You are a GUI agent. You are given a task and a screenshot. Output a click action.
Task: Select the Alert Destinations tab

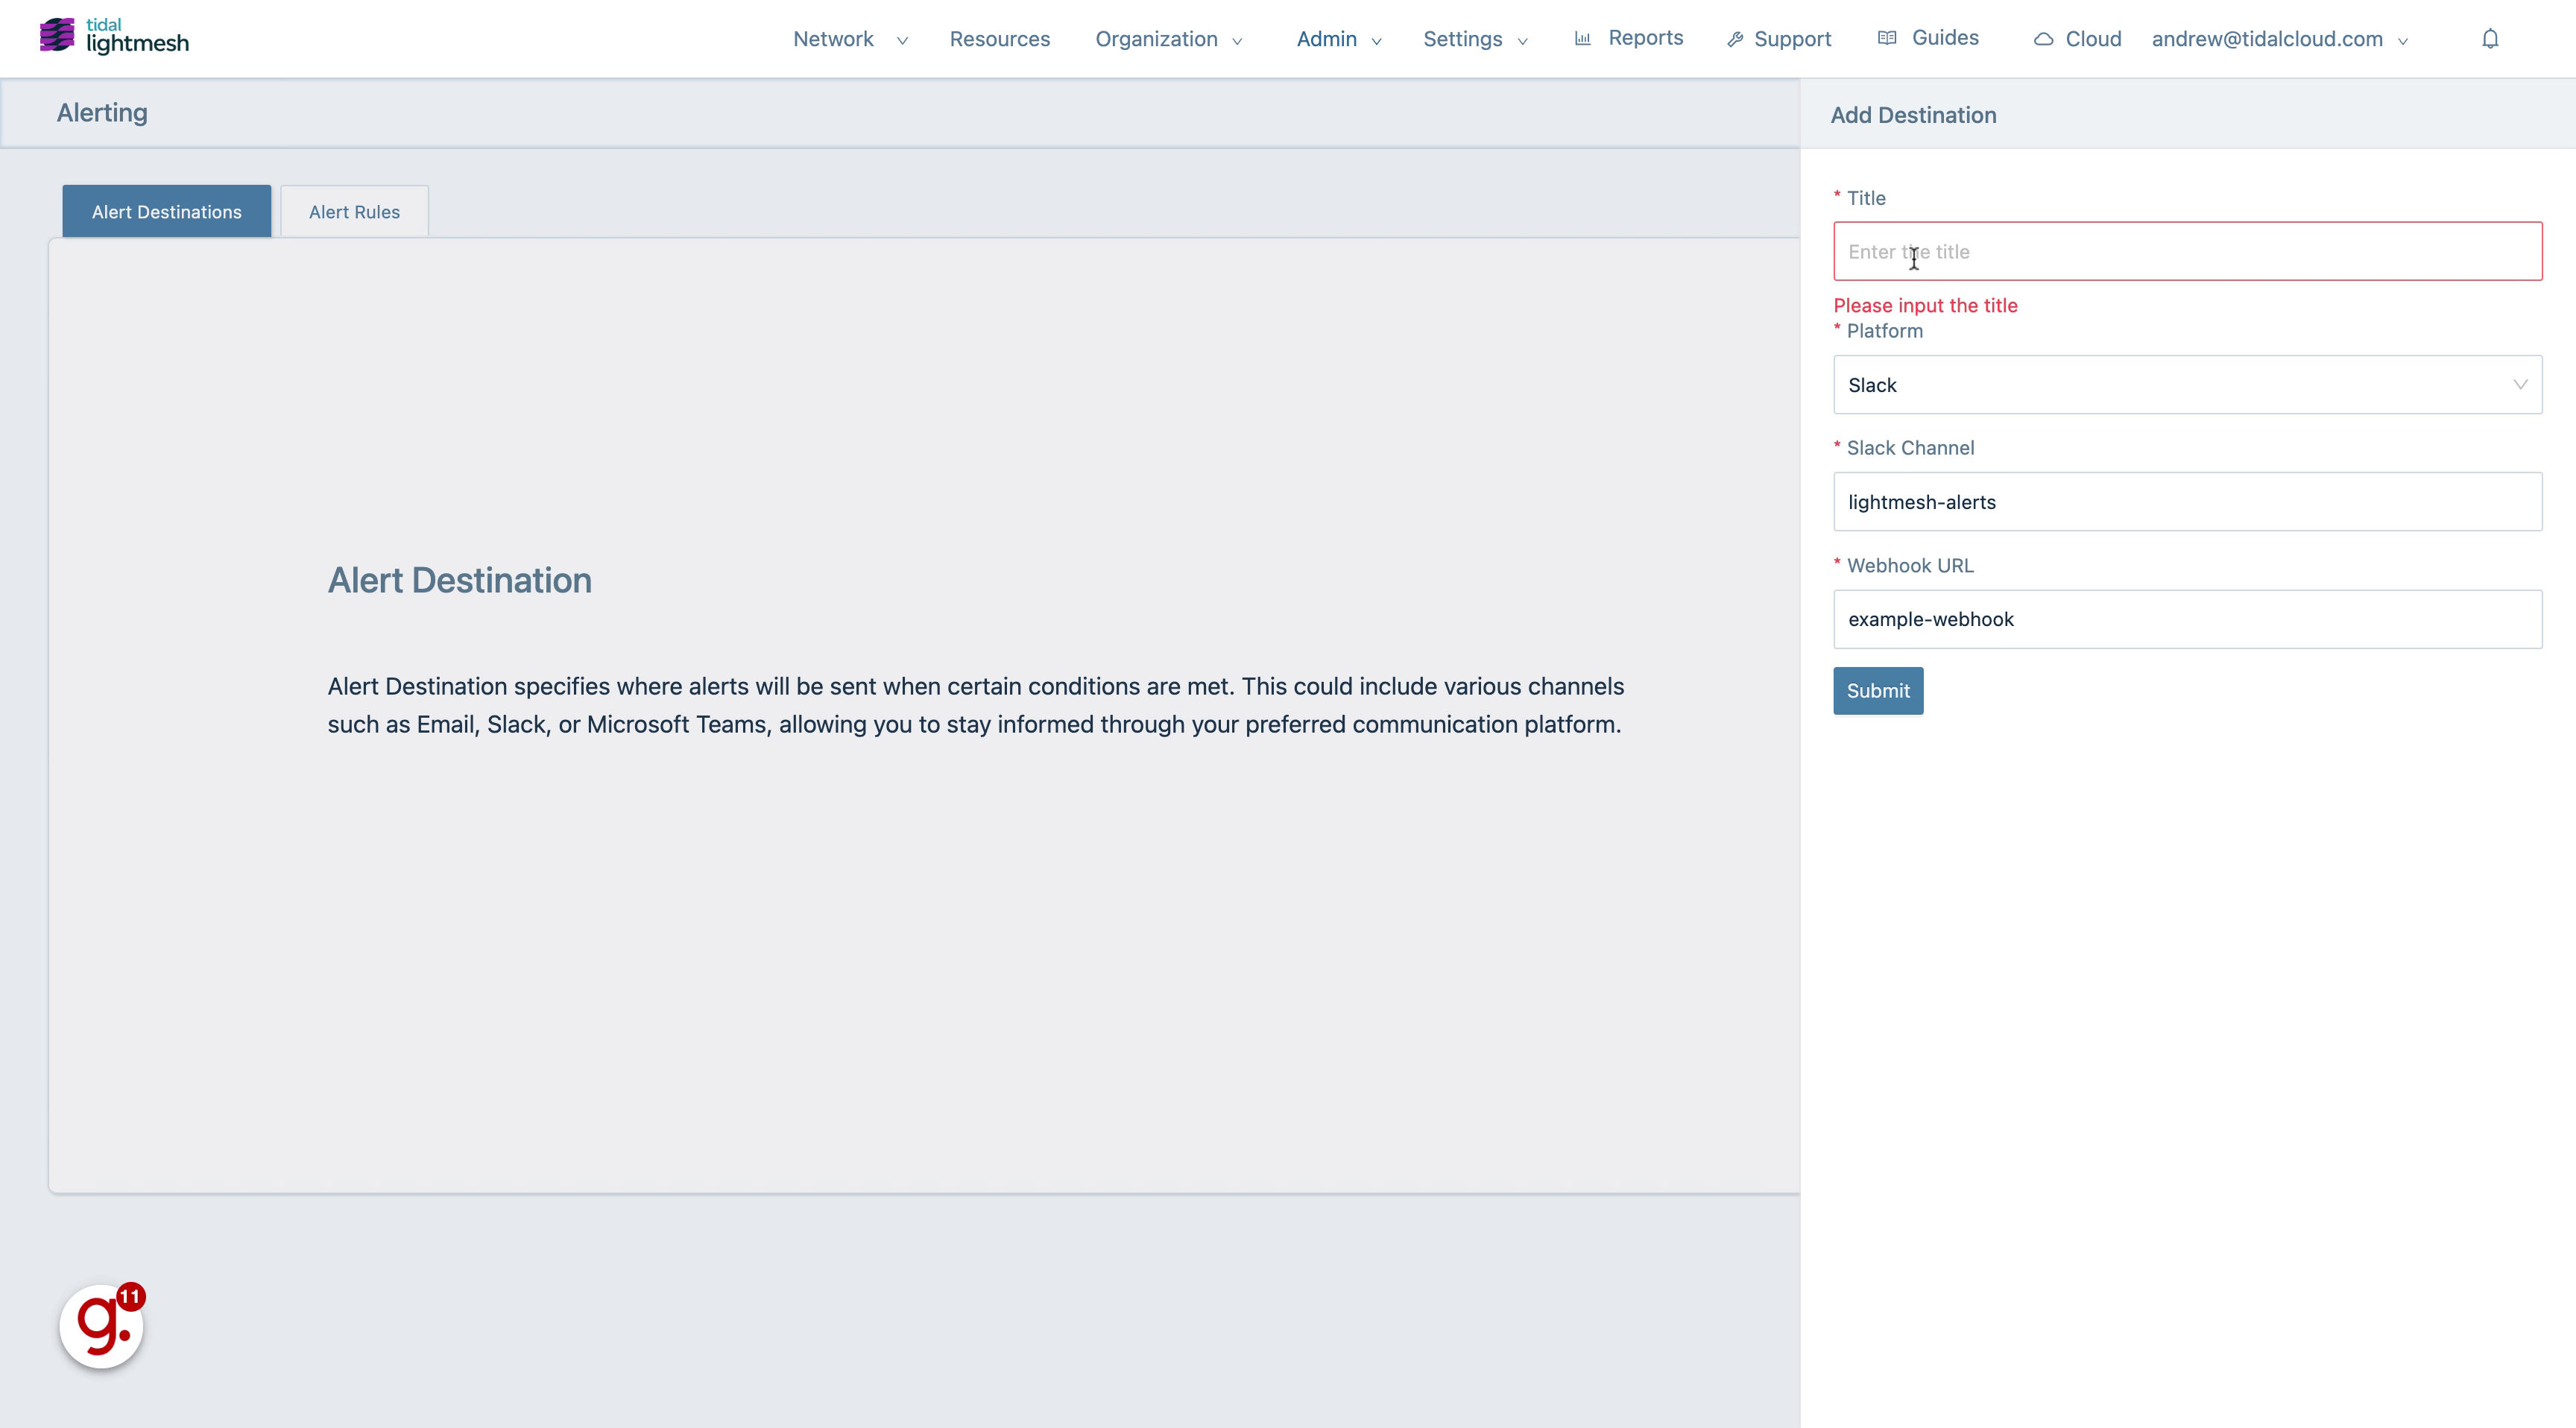[165, 211]
